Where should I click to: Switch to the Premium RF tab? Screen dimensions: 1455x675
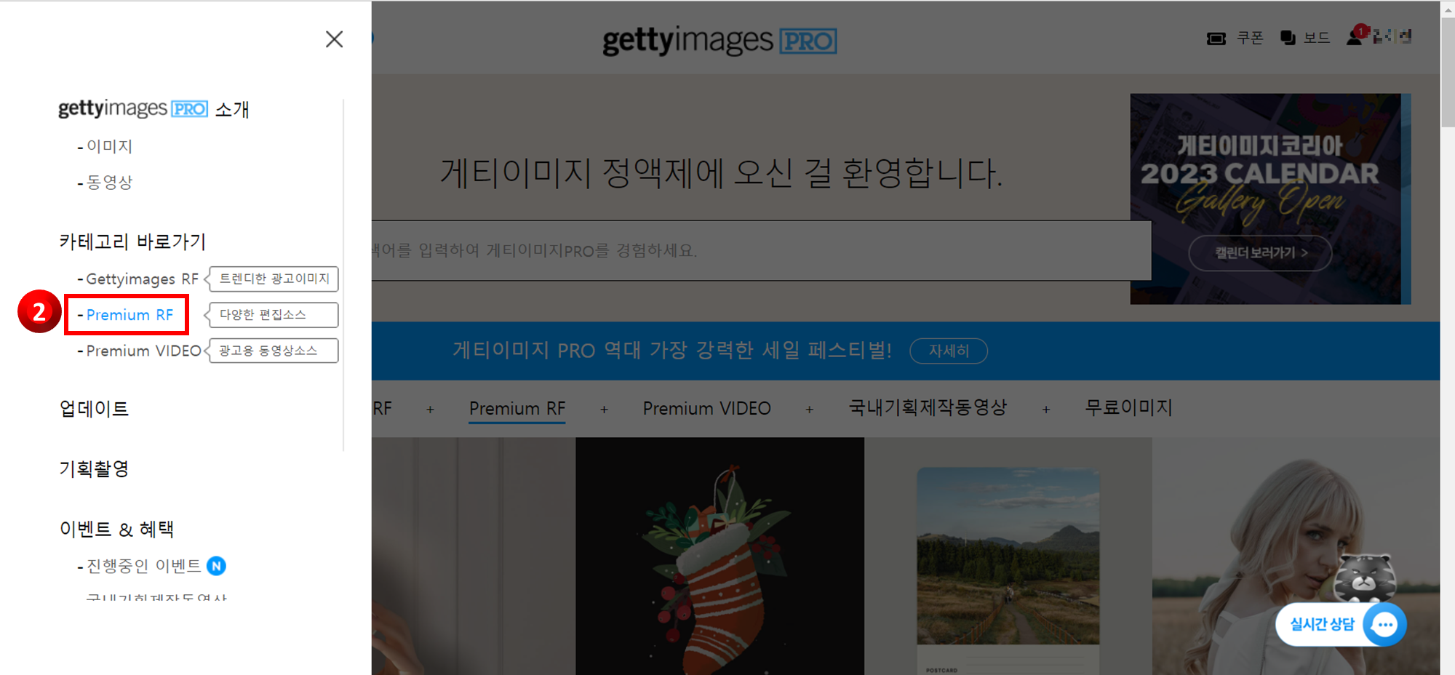(517, 409)
